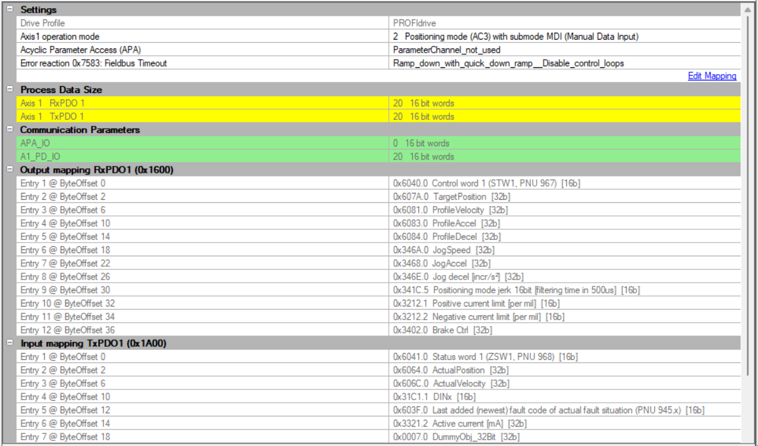
Task: Select Acyclic Parameter Access value field
Action: 447,50
